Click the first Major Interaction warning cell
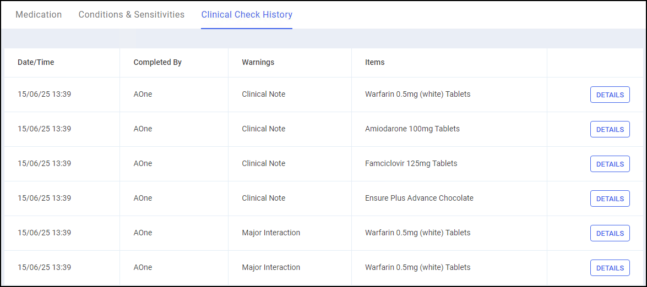 [271, 233]
